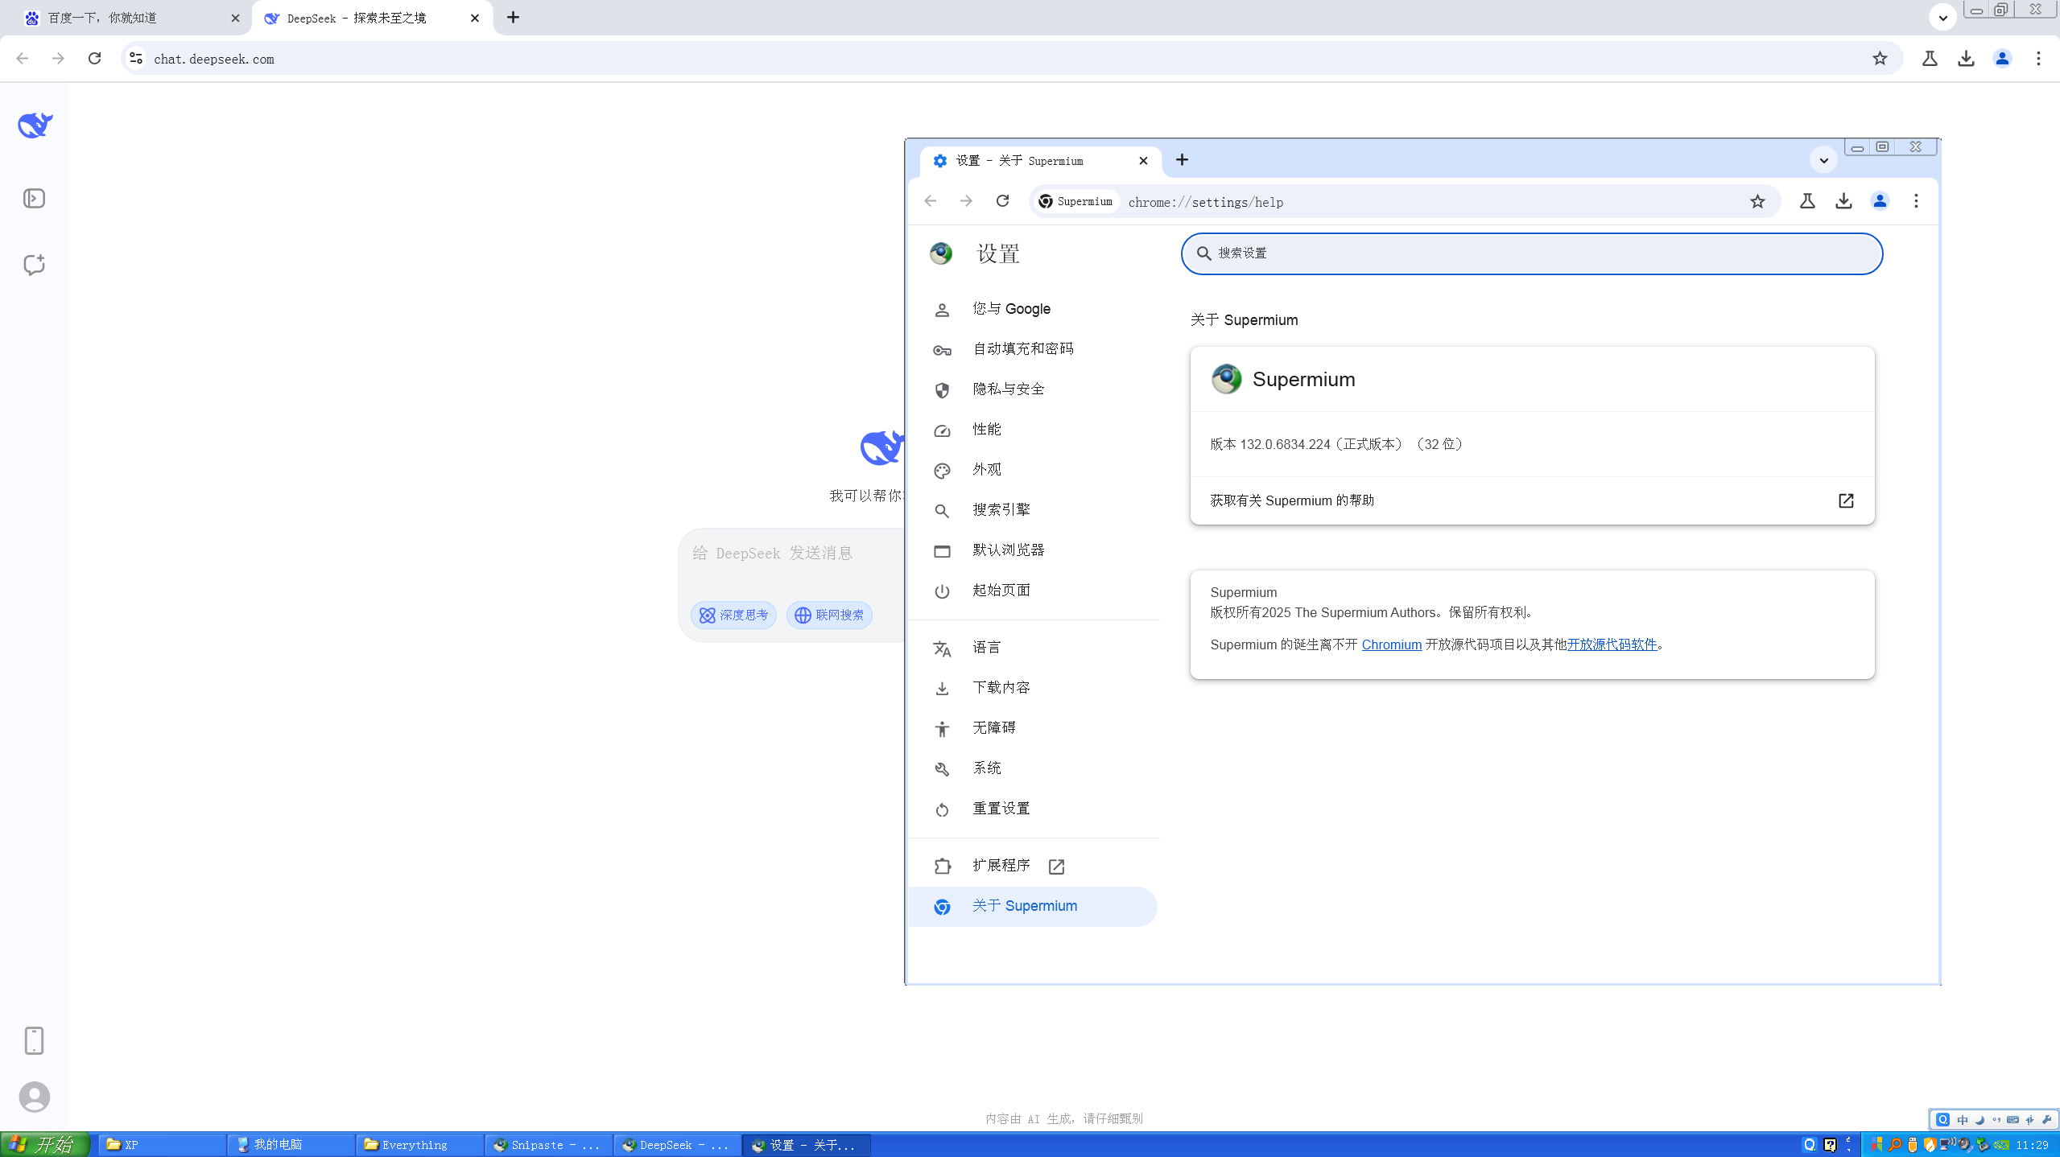
Task: Click the DeepSeek whale logo in sidebar
Action: (34, 125)
